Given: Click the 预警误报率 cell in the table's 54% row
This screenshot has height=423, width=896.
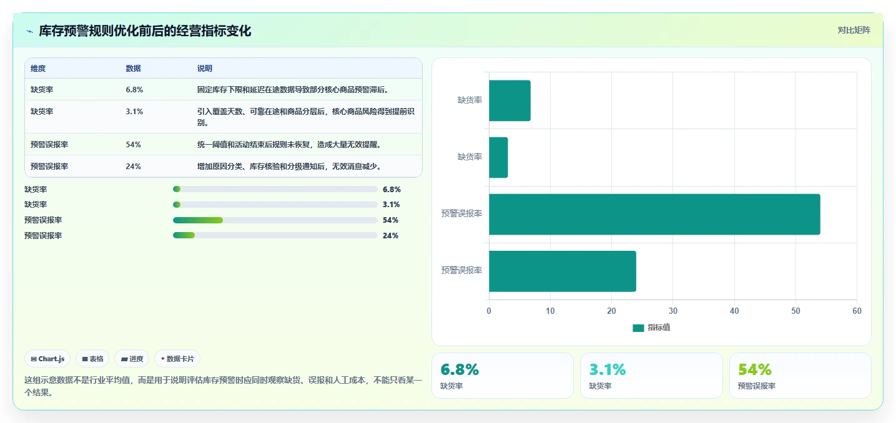Looking at the screenshot, I should (x=49, y=145).
